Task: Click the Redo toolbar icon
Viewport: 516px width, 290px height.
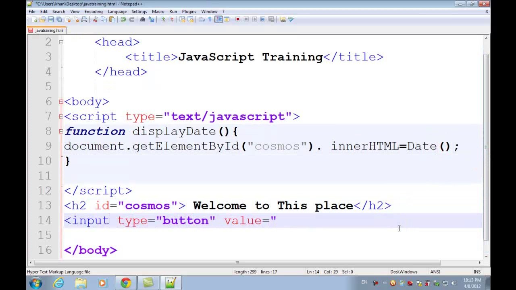Action: 131,19
